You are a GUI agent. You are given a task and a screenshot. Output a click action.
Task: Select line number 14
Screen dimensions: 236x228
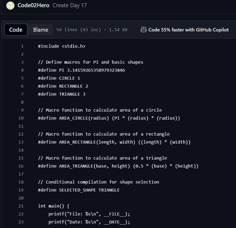[x=21, y=150]
